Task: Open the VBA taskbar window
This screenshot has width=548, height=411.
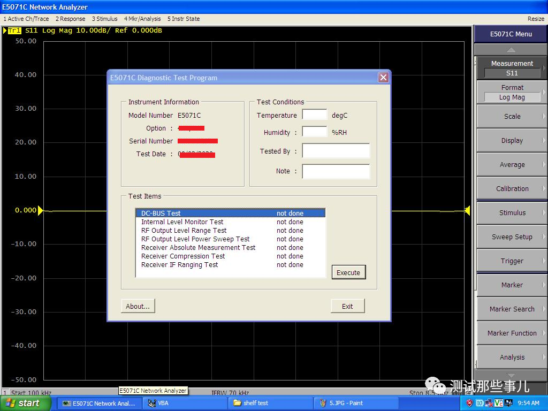Action: (185, 403)
